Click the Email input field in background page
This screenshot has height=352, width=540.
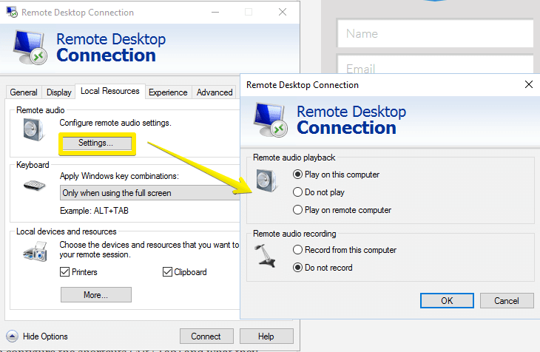click(435, 64)
